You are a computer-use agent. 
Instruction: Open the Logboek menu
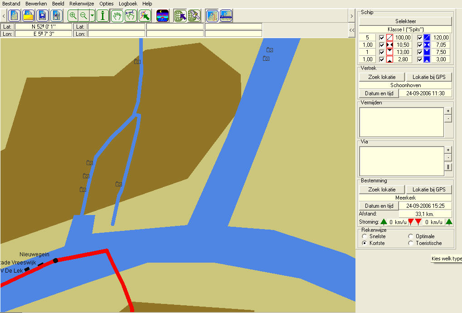128,3
